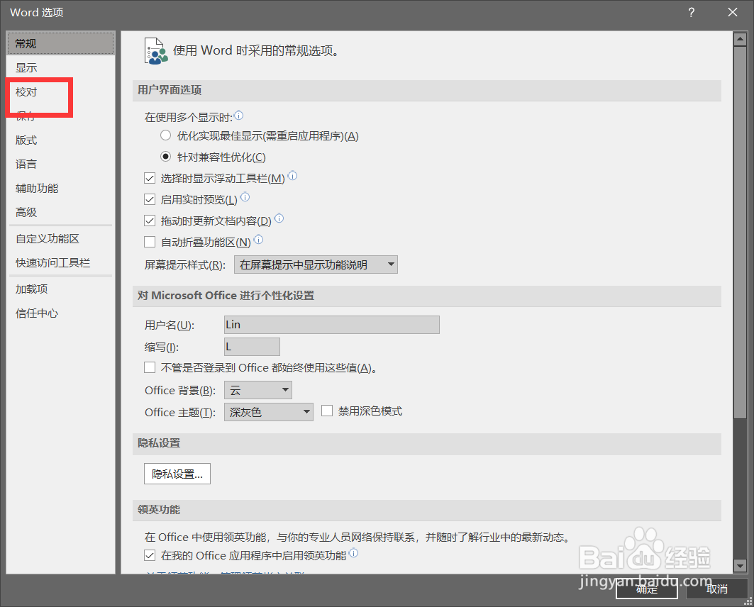Click the scrollbar up arrow
754x607 pixels.
pos(740,40)
